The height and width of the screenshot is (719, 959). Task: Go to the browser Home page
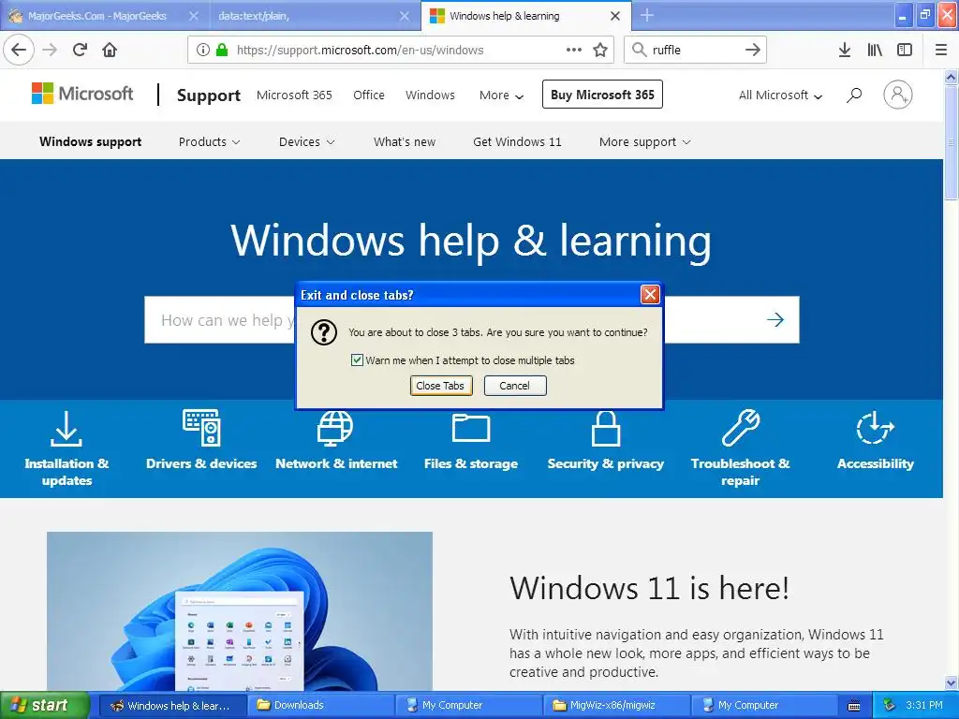(x=110, y=50)
